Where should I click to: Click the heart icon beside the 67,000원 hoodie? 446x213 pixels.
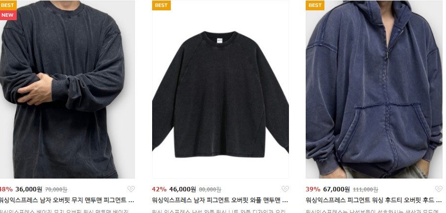pyautogui.click(x=439, y=189)
